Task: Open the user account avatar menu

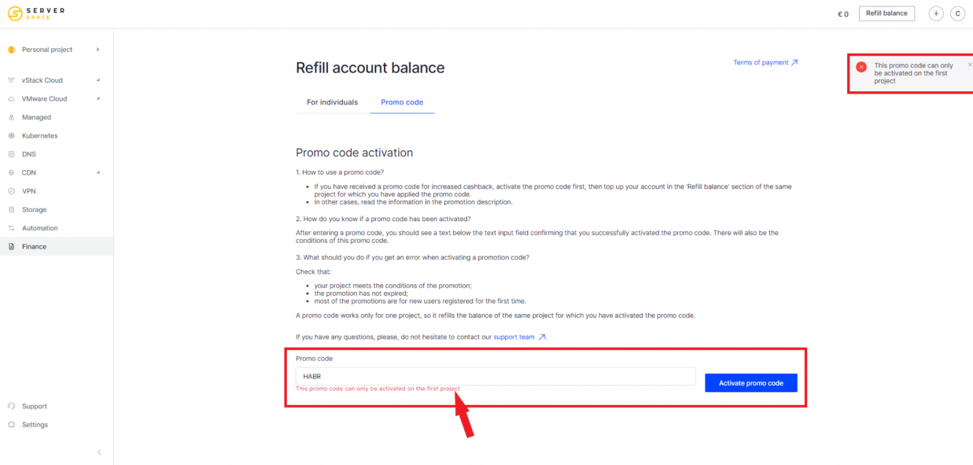Action: click(957, 13)
